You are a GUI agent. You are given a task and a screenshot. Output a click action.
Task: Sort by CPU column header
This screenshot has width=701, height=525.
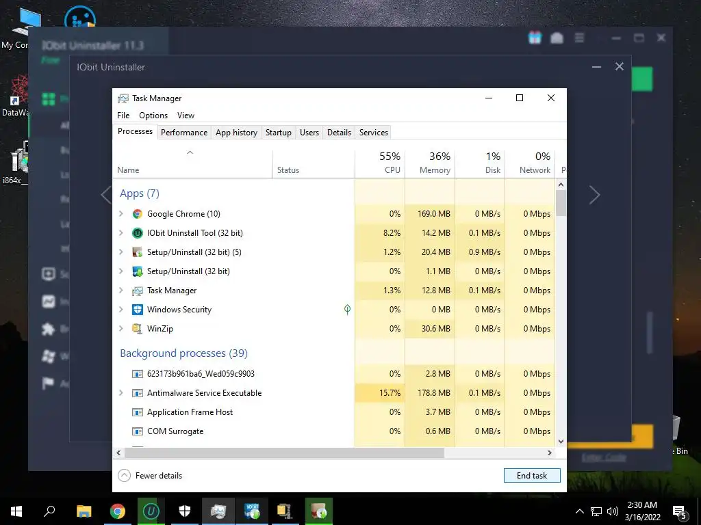[x=380, y=163]
